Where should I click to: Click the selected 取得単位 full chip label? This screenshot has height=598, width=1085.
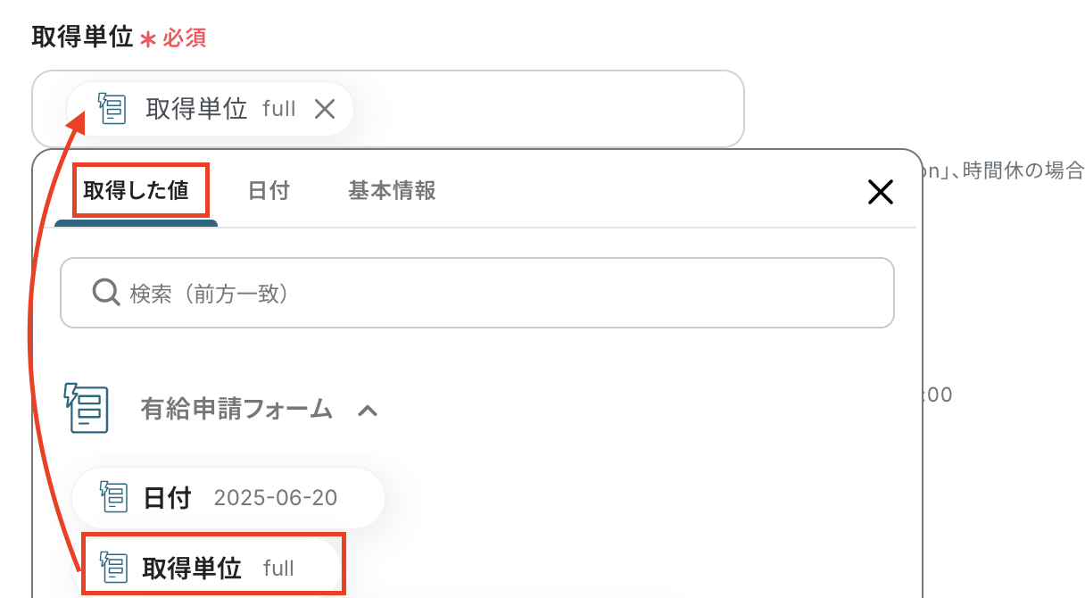click(196, 109)
